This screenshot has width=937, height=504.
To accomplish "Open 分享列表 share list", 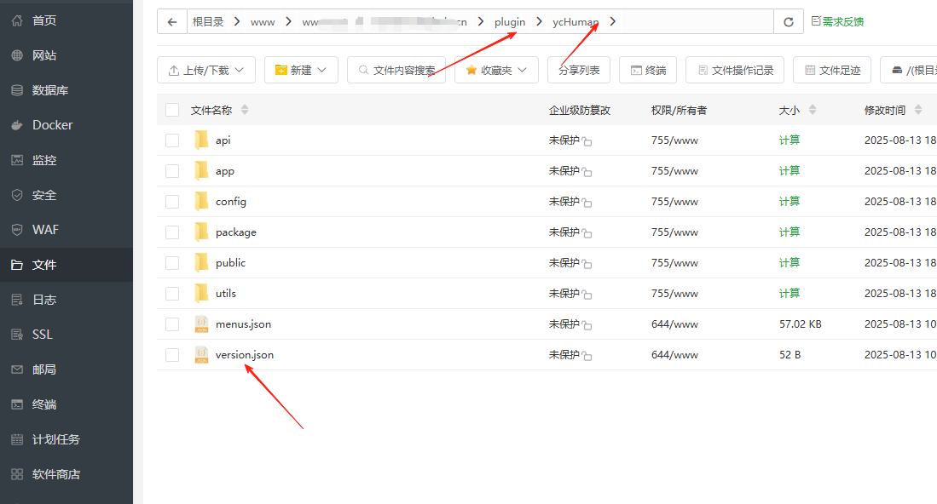I will [x=578, y=70].
